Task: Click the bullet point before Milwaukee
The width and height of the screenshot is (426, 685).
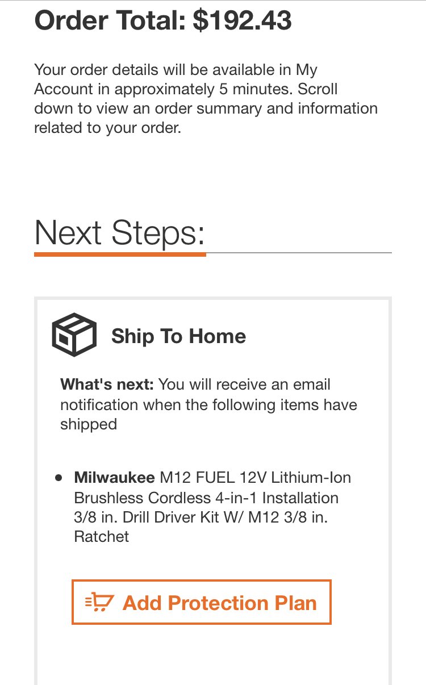Action: pyautogui.click(x=58, y=478)
